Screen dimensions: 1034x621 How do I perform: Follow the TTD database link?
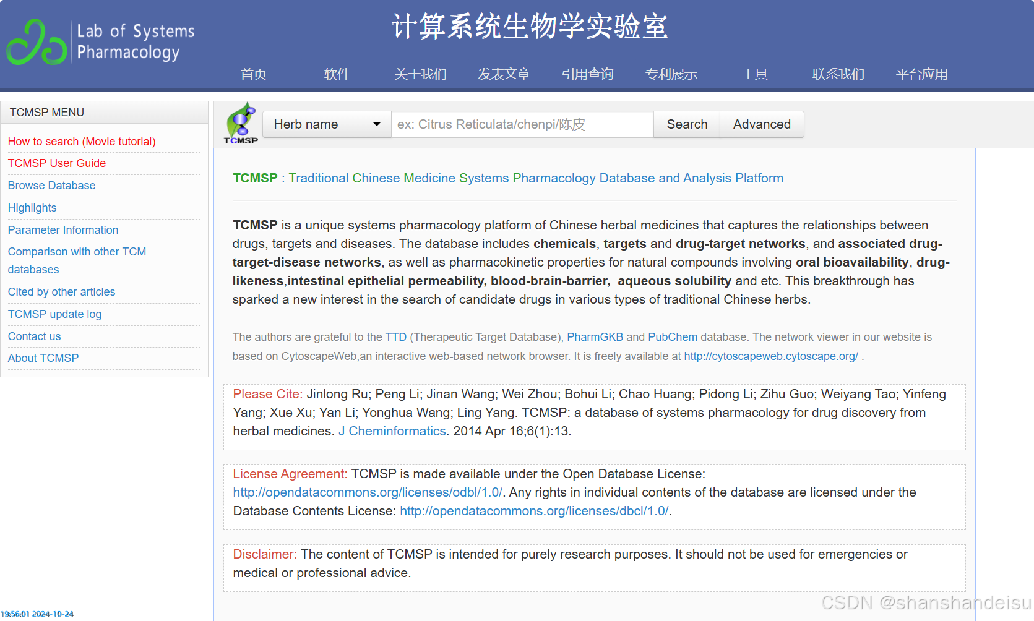click(x=396, y=337)
